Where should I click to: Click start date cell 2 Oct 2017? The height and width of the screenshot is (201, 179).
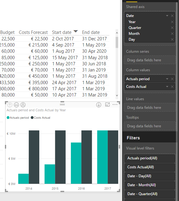click(63, 39)
